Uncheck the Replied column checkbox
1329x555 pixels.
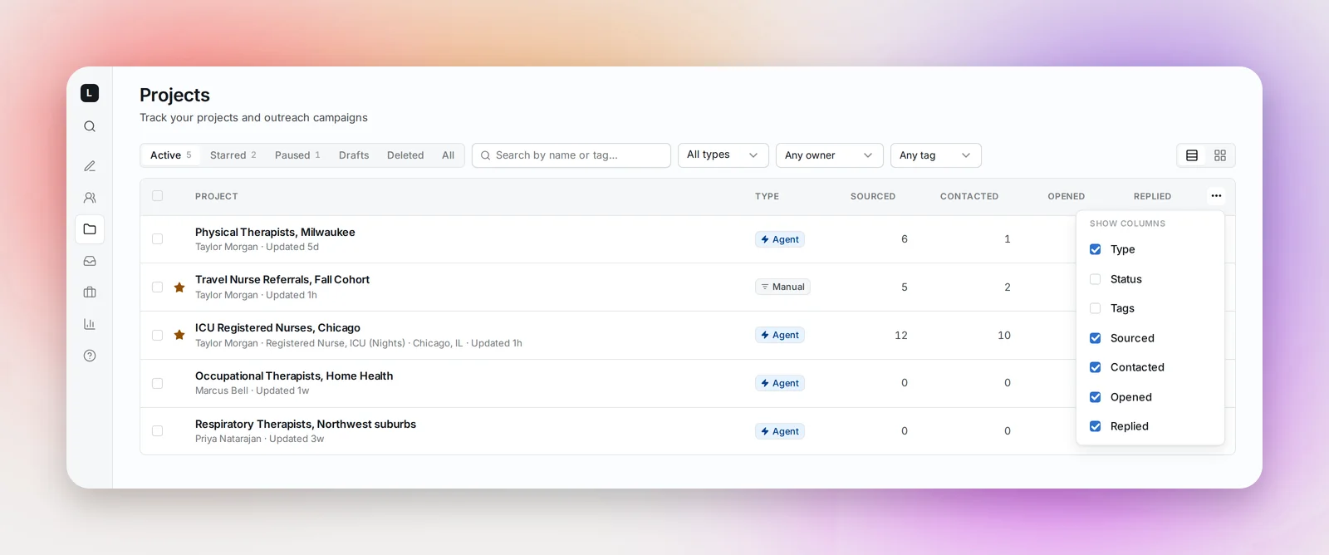(x=1095, y=426)
